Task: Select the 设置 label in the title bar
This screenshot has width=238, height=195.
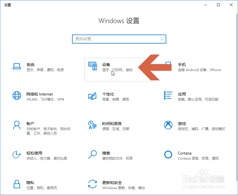Action: pos(7,5)
